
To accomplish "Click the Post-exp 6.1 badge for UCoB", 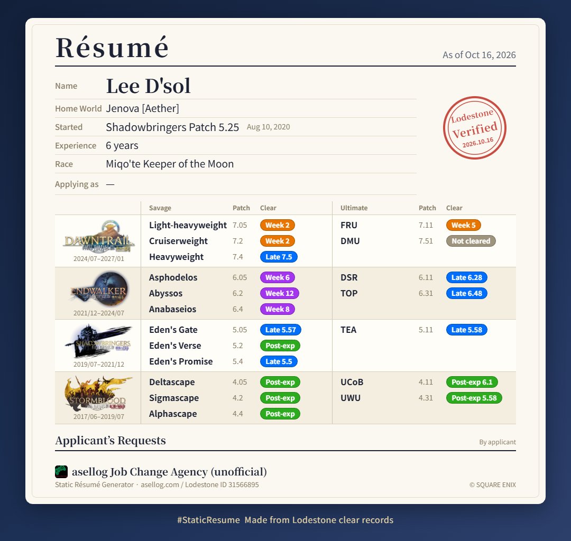I will pyautogui.click(x=472, y=383).
